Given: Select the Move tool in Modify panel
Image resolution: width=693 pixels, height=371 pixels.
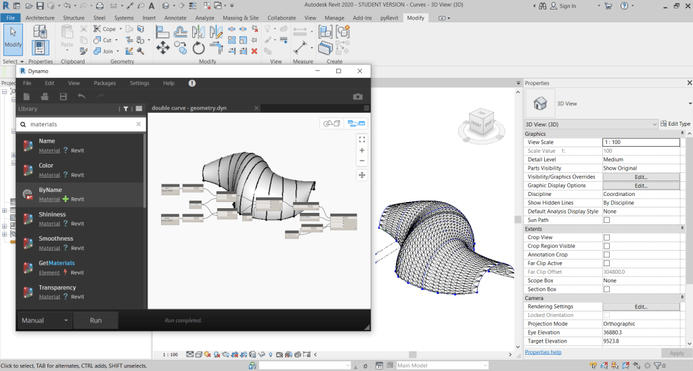Looking at the screenshot, I should (x=162, y=48).
